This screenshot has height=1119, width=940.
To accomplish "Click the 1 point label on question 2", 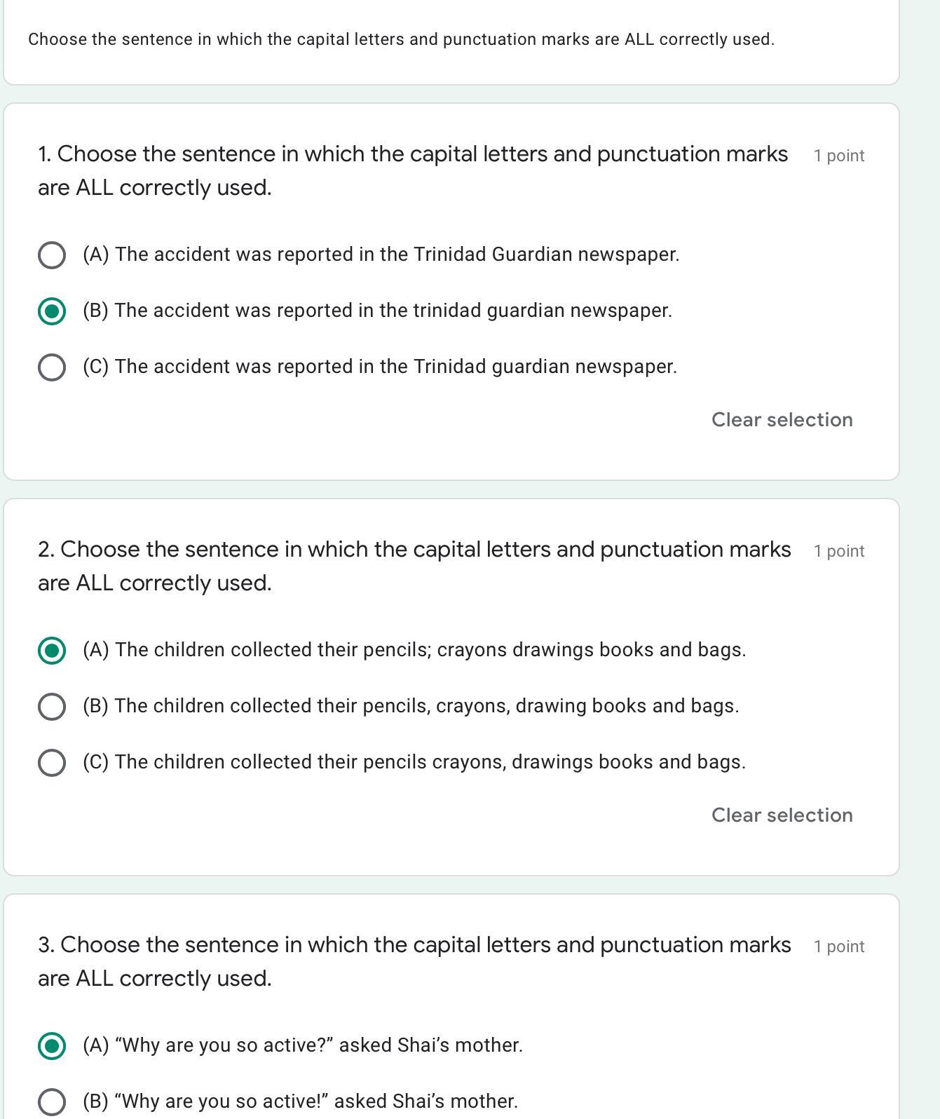I will [x=839, y=551].
